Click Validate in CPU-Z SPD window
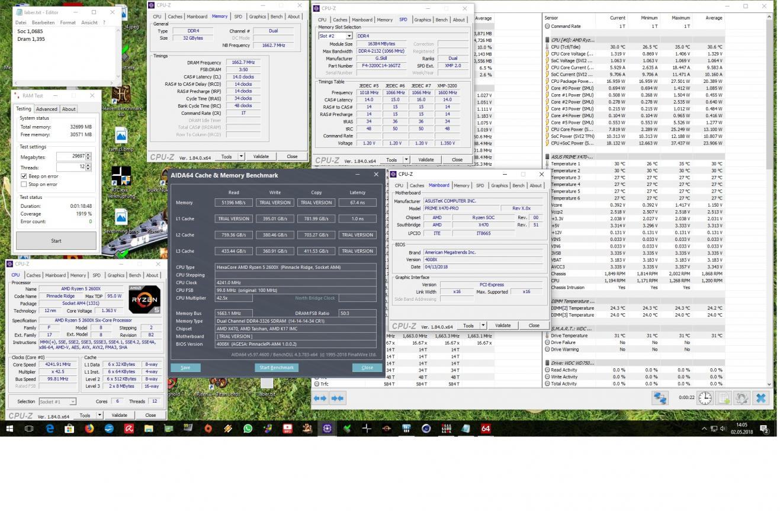The height and width of the screenshot is (511, 780). (426, 159)
